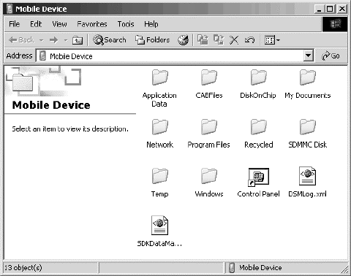Open the Windows folder

[209, 183]
